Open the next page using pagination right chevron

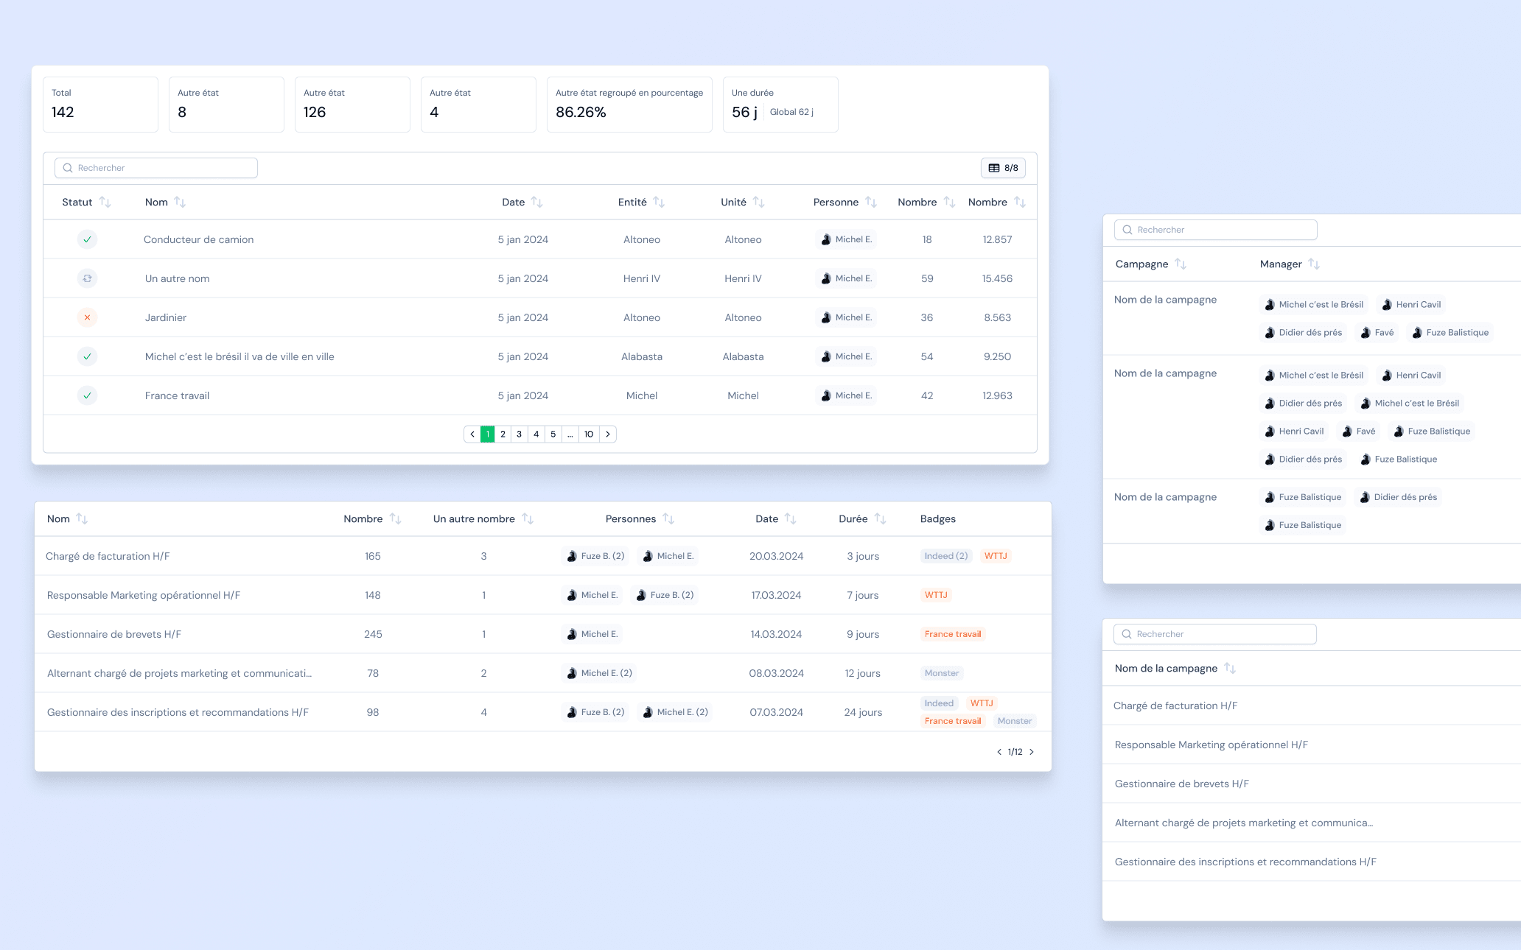coord(608,434)
